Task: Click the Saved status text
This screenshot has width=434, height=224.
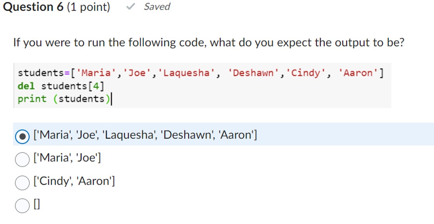Action: [x=157, y=6]
